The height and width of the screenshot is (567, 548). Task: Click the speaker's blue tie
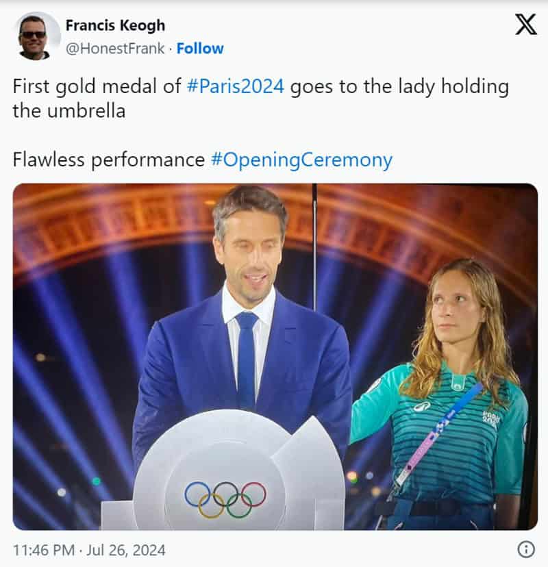[x=247, y=360]
